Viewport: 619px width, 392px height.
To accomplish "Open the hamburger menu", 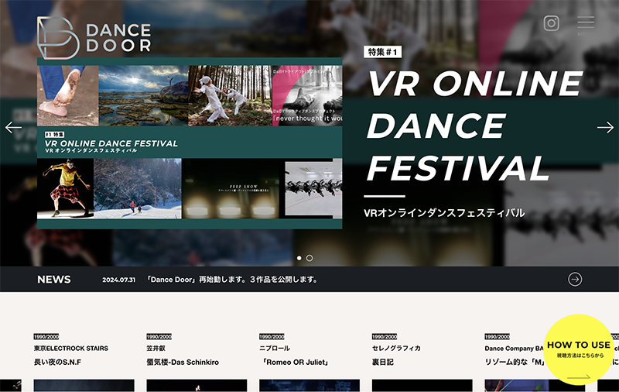I will click(586, 23).
